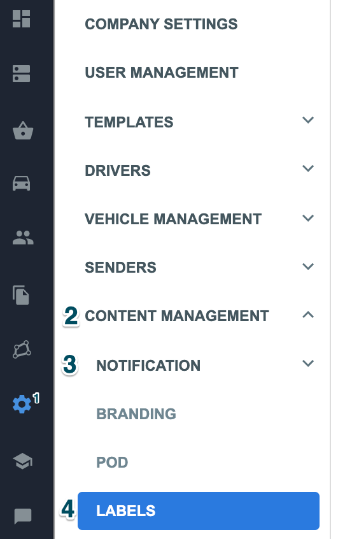This screenshot has height=539, width=345.
Task: Open the people group icon
Action: (x=23, y=238)
